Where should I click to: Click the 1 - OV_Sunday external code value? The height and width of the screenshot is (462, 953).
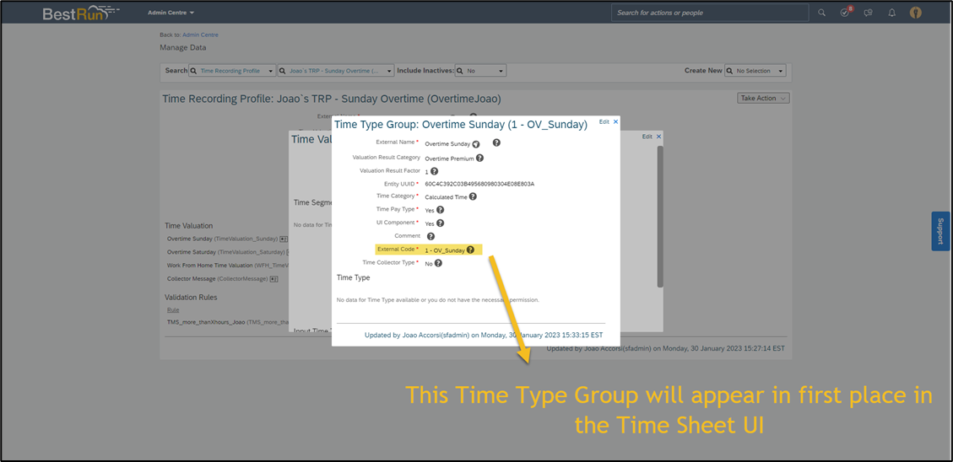pyautogui.click(x=445, y=250)
